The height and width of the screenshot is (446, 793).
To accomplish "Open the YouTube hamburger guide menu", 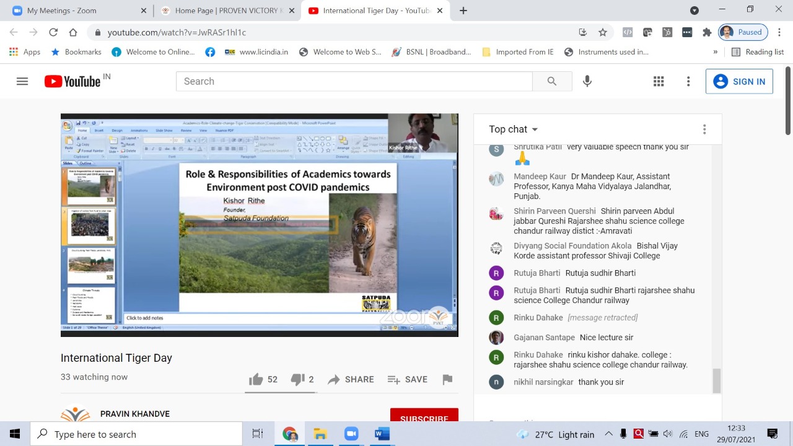I will (x=22, y=81).
